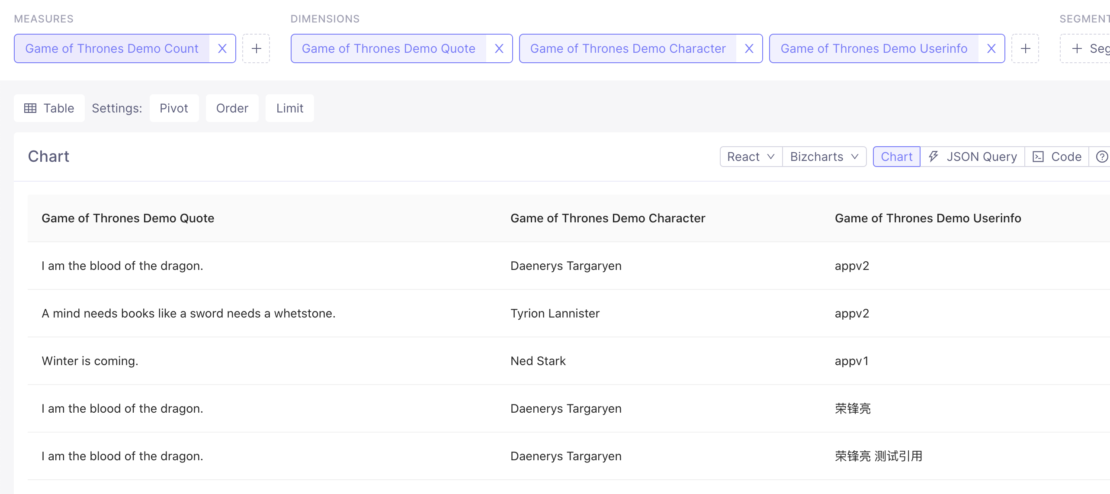Image resolution: width=1110 pixels, height=494 pixels.
Task: Open the Game of Thrones Demo Count measure selector
Action: pos(112,48)
